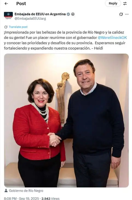Click the post text ending with Heidi
The height and width of the screenshot is (200, 132).
click(65, 40)
